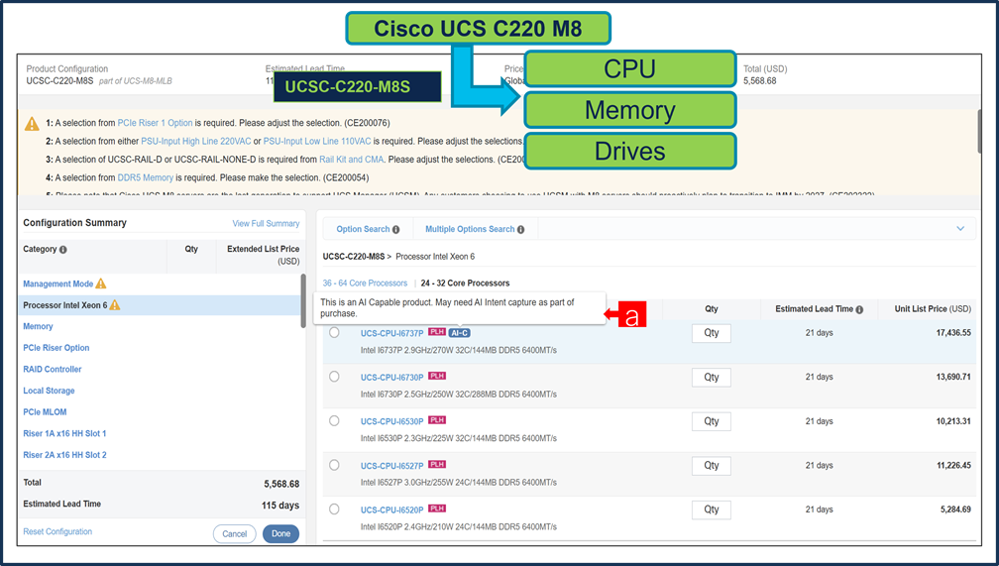Open PCIe Riser Option category
The image size is (999, 566).
coord(56,348)
